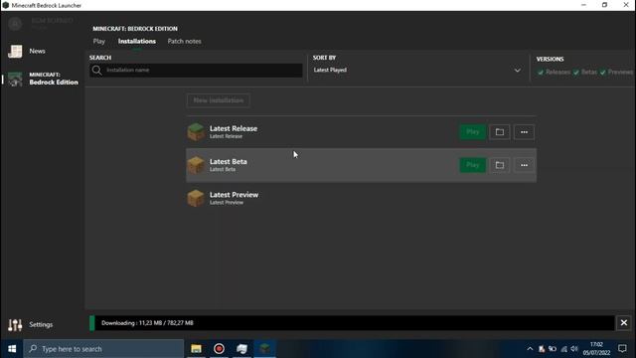Image resolution: width=636 pixels, height=358 pixels.
Task: Switch to the Installations tab
Action: (137, 42)
